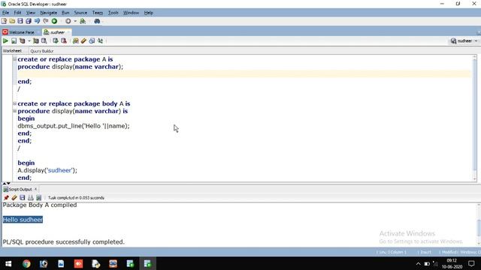Image resolution: width=481 pixels, height=270 pixels.
Task: Click the Clear eraser icon in worksheet toolbar
Action: [83, 40]
